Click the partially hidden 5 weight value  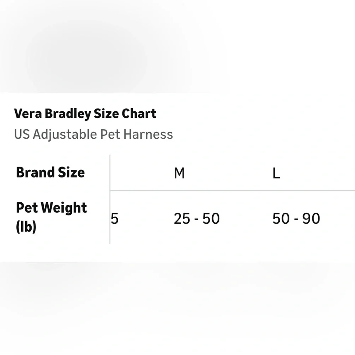pos(115,219)
